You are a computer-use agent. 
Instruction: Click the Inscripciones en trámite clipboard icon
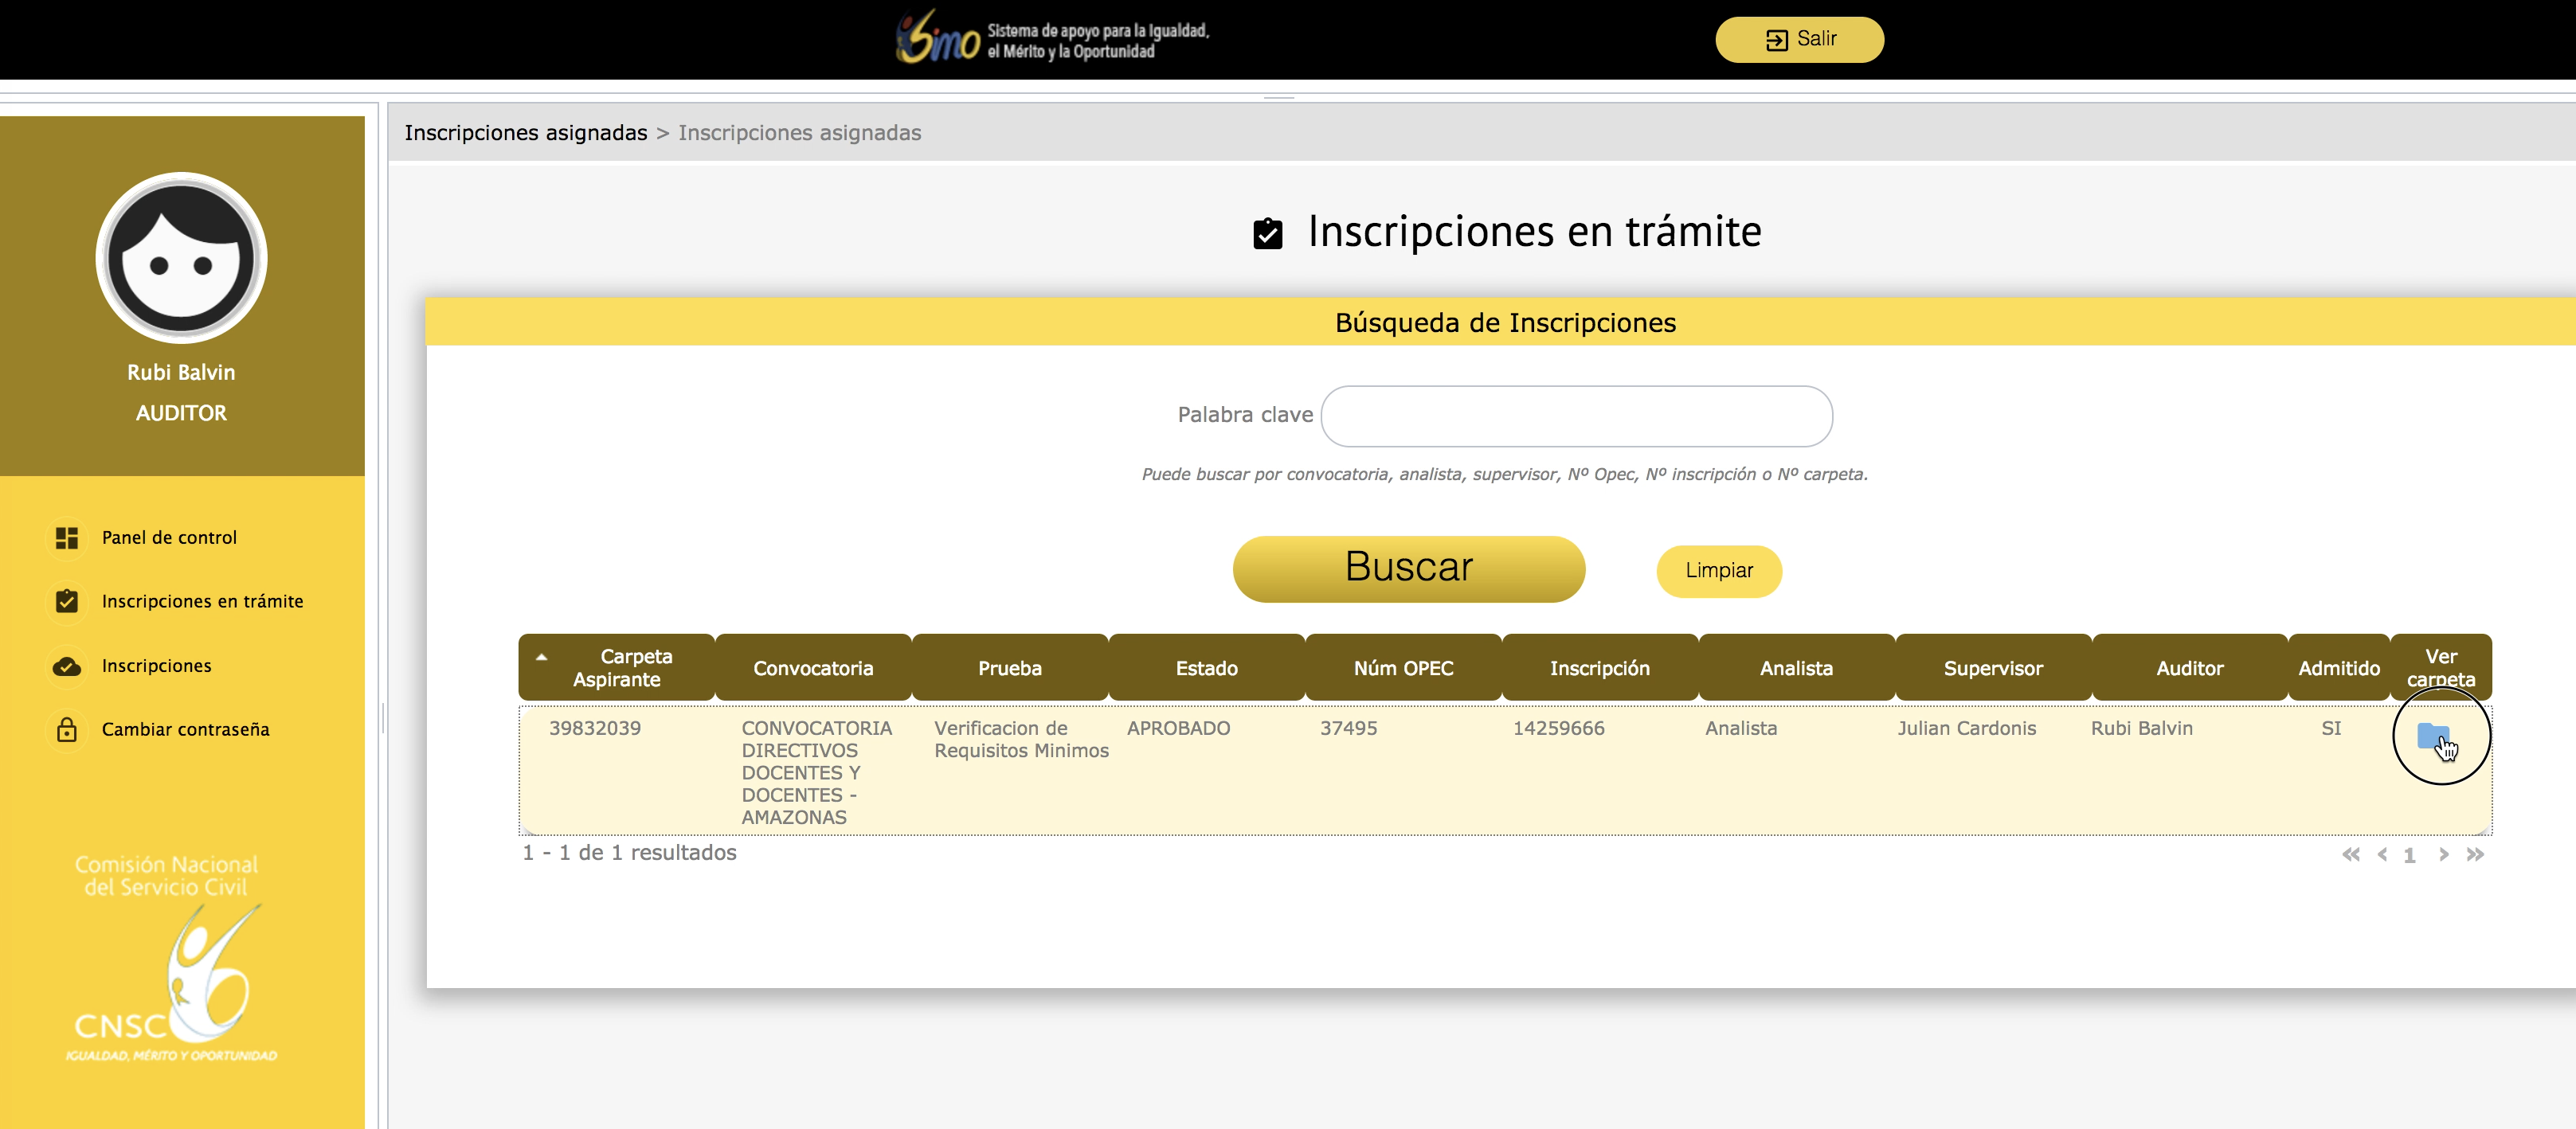point(67,601)
